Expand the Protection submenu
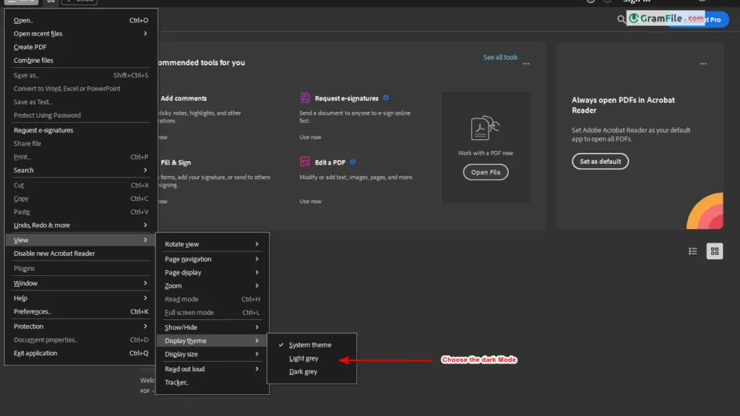 (x=80, y=326)
